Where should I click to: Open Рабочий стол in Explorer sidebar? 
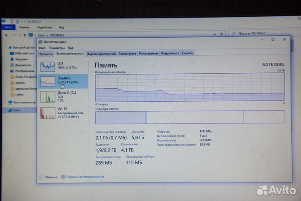pyautogui.click(x=24, y=53)
